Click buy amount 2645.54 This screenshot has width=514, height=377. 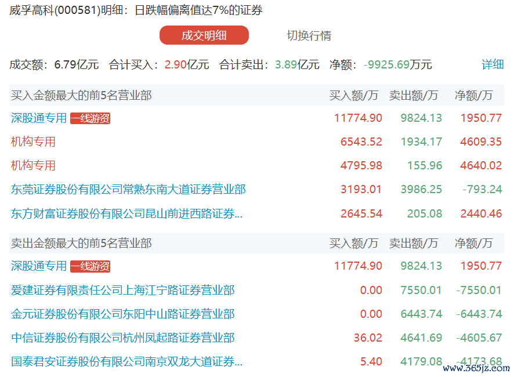(x=361, y=213)
